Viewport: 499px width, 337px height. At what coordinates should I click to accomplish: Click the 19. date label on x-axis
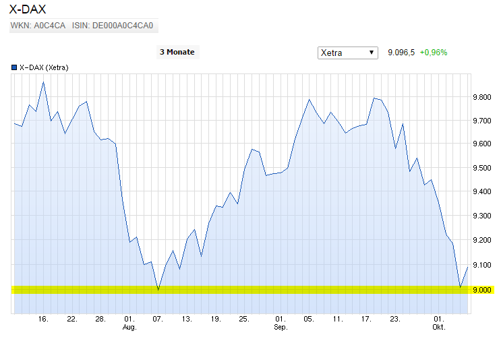(216, 319)
